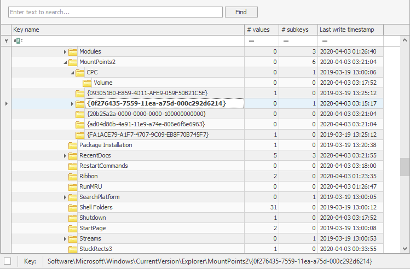This screenshot has width=410, height=269.
Task: Expand the RecentDocs key
Action: (x=65, y=156)
